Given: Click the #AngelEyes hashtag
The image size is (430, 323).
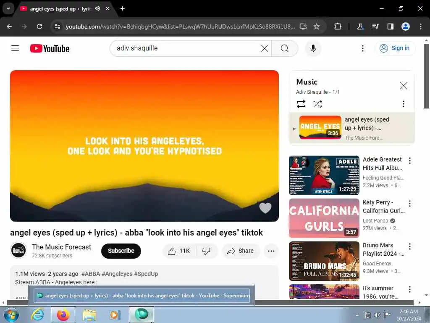Looking at the screenshot, I should pyautogui.click(x=117, y=274).
